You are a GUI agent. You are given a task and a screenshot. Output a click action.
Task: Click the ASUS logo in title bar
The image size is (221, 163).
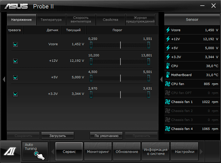point(16,6)
